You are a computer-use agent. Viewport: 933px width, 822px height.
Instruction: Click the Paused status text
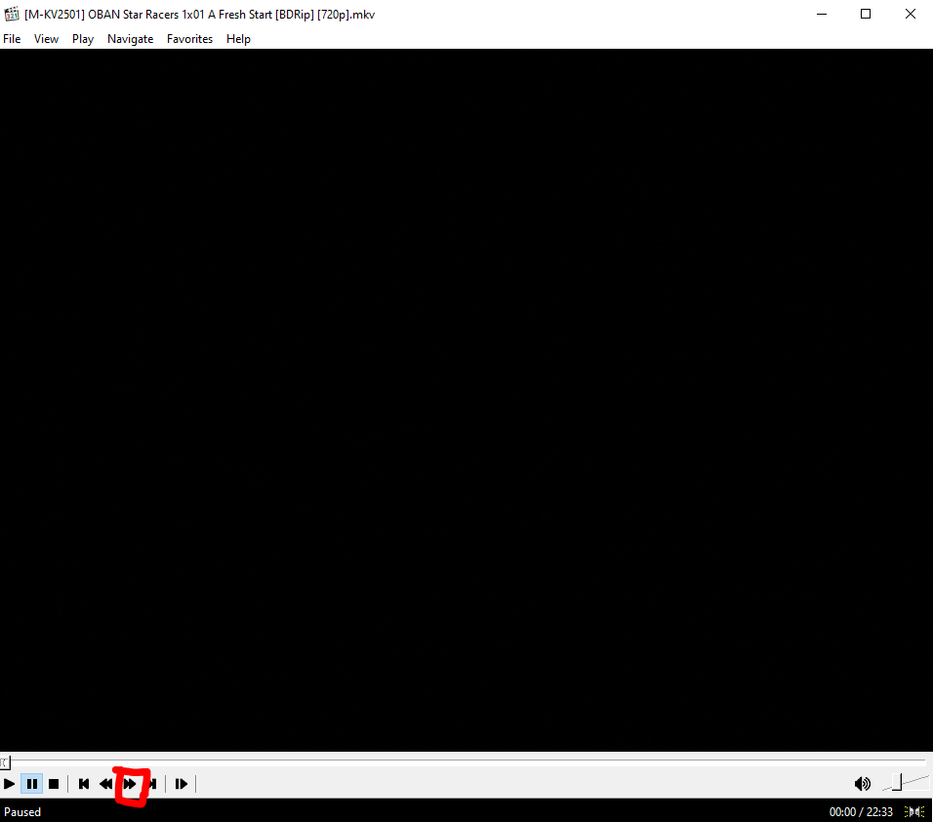pos(22,812)
